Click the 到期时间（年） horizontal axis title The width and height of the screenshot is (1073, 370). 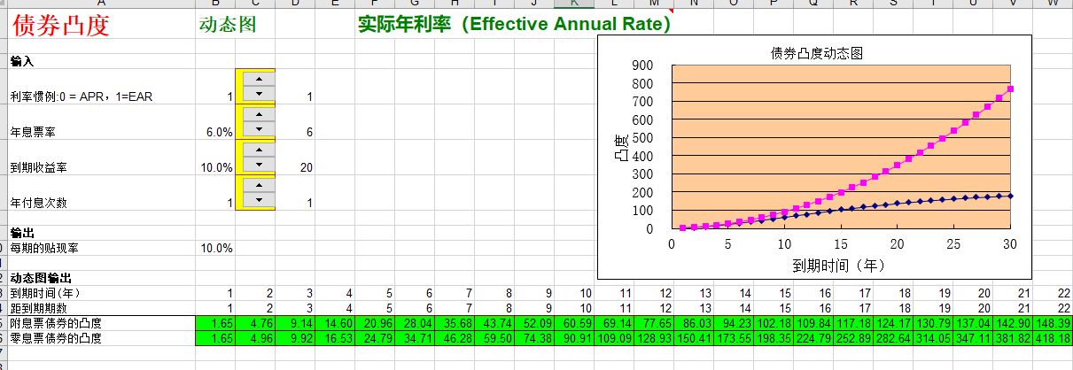(839, 264)
